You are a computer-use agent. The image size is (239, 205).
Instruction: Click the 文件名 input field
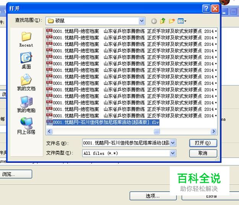126,143
